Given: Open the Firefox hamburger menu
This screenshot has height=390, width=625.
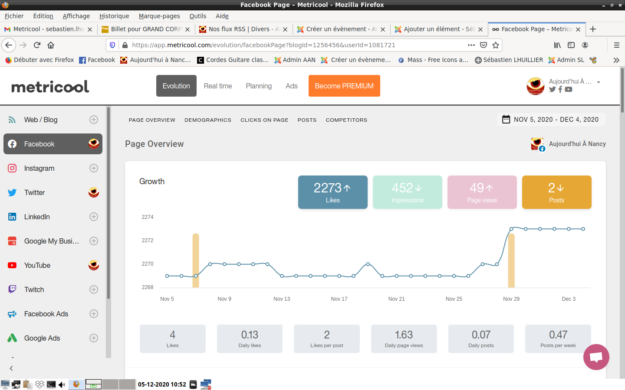Looking at the screenshot, I should pos(616,45).
